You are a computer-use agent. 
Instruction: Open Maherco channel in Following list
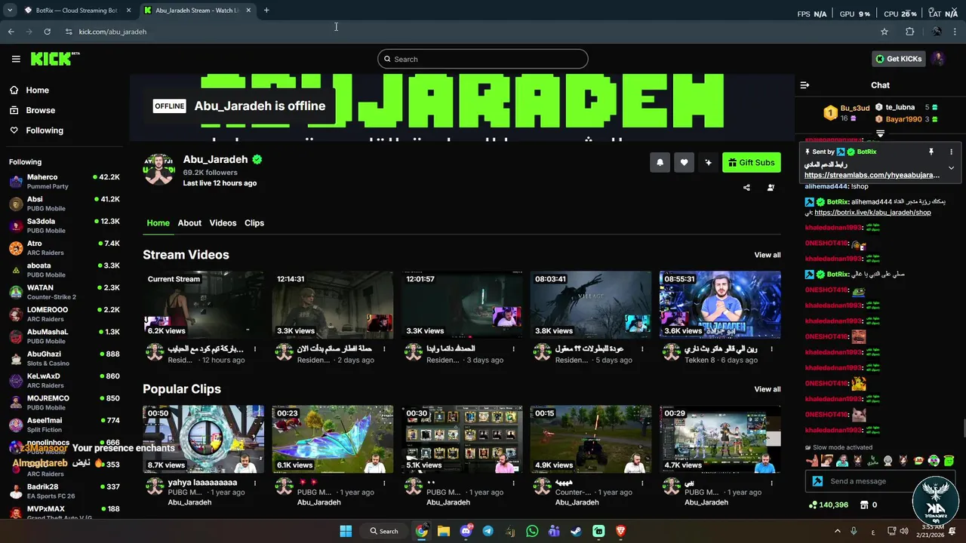pyautogui.click(x=64, y=182)
